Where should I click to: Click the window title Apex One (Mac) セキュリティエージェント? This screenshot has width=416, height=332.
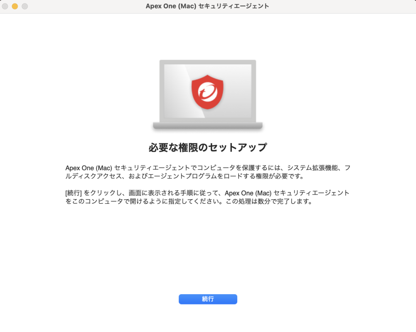207,6
